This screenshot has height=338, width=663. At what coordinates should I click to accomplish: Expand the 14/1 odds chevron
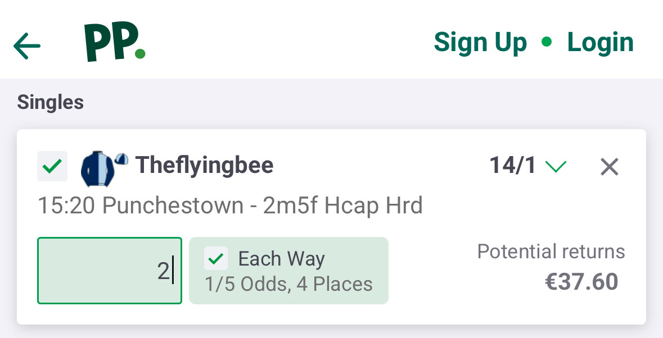(x=556, y=167)
